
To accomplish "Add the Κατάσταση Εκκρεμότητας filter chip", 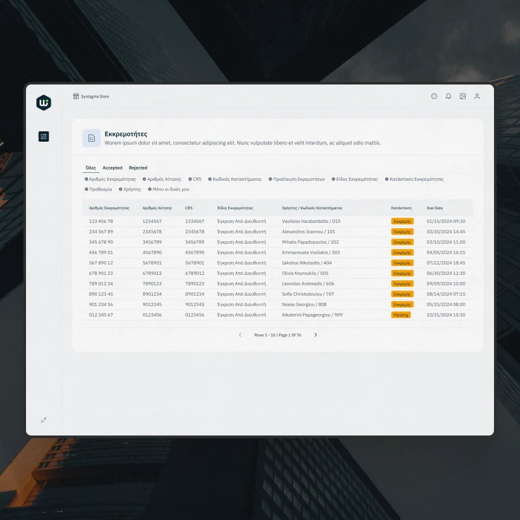I will coord(414,179).
